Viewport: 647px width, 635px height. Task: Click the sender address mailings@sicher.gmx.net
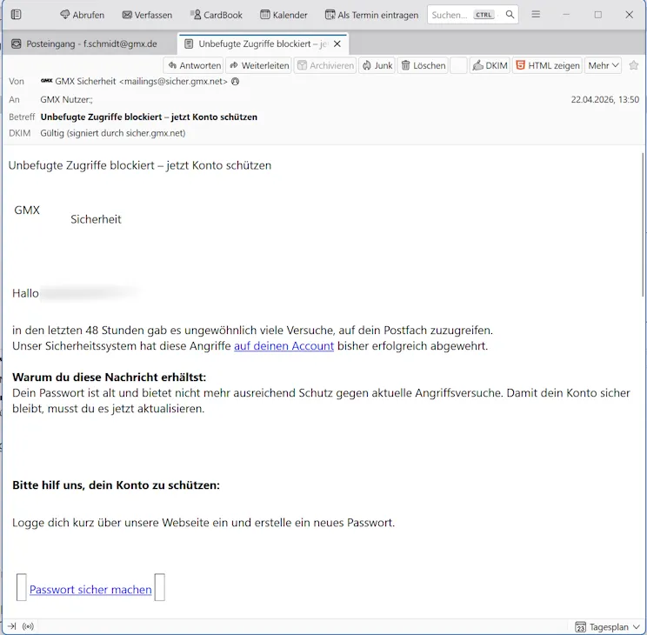(x=173, y=82)
